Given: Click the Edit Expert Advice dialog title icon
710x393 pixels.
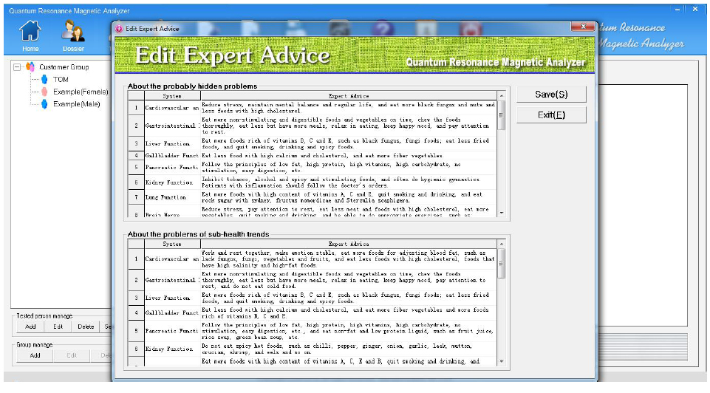Looking at the screenshot, I should [119, 29].
